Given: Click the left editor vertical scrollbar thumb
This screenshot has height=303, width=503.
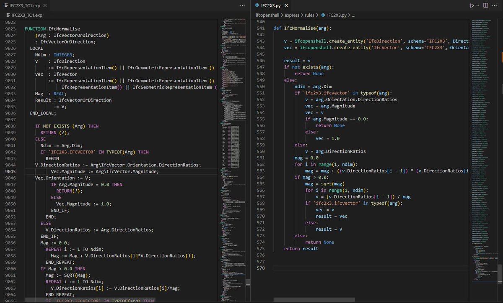Looking at the screenshot, I should [x=248, y=282].
